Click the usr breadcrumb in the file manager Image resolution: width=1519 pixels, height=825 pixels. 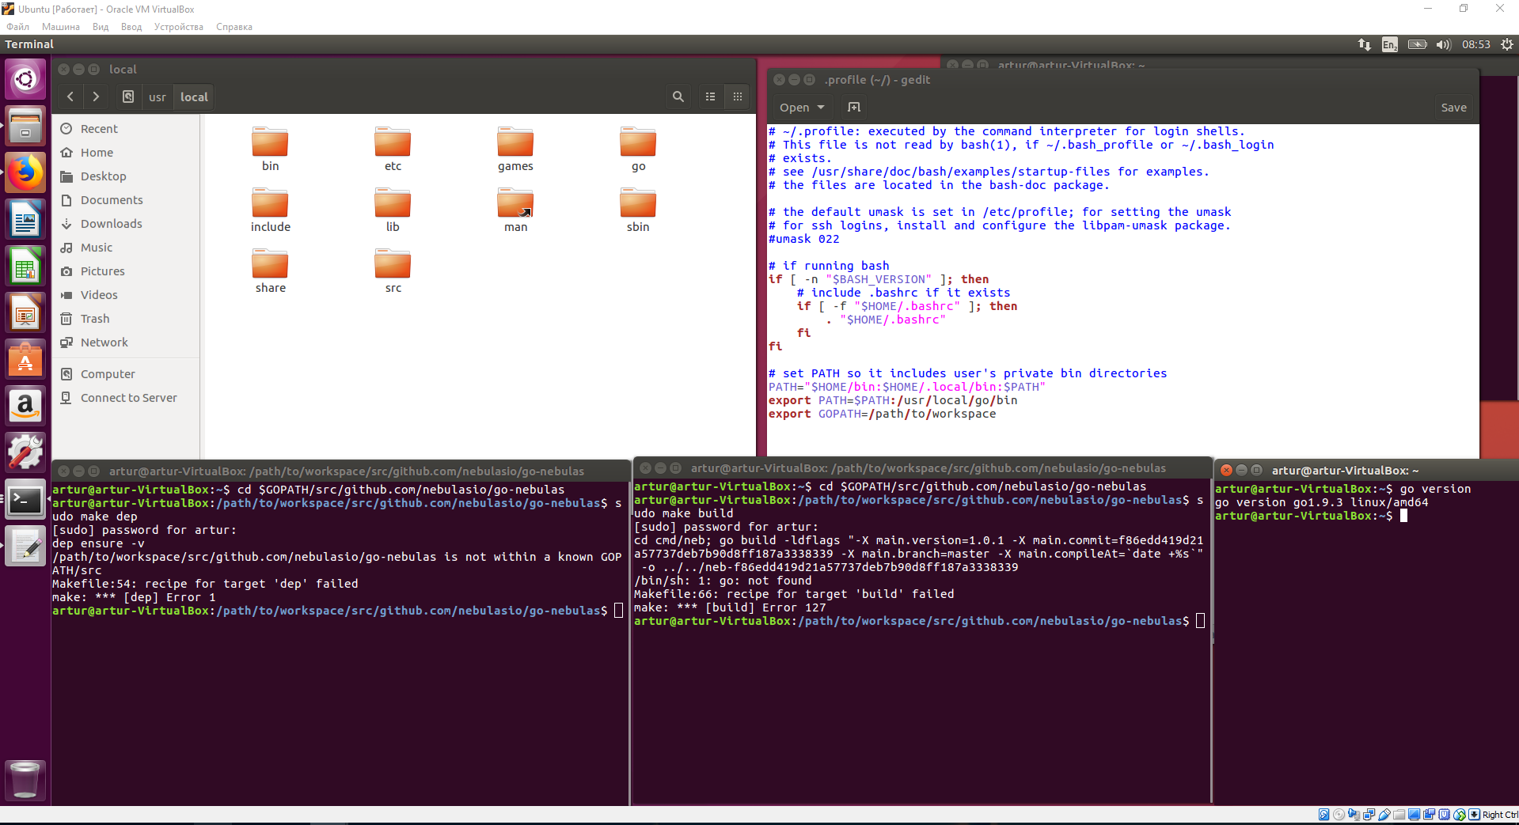[157, 97]
